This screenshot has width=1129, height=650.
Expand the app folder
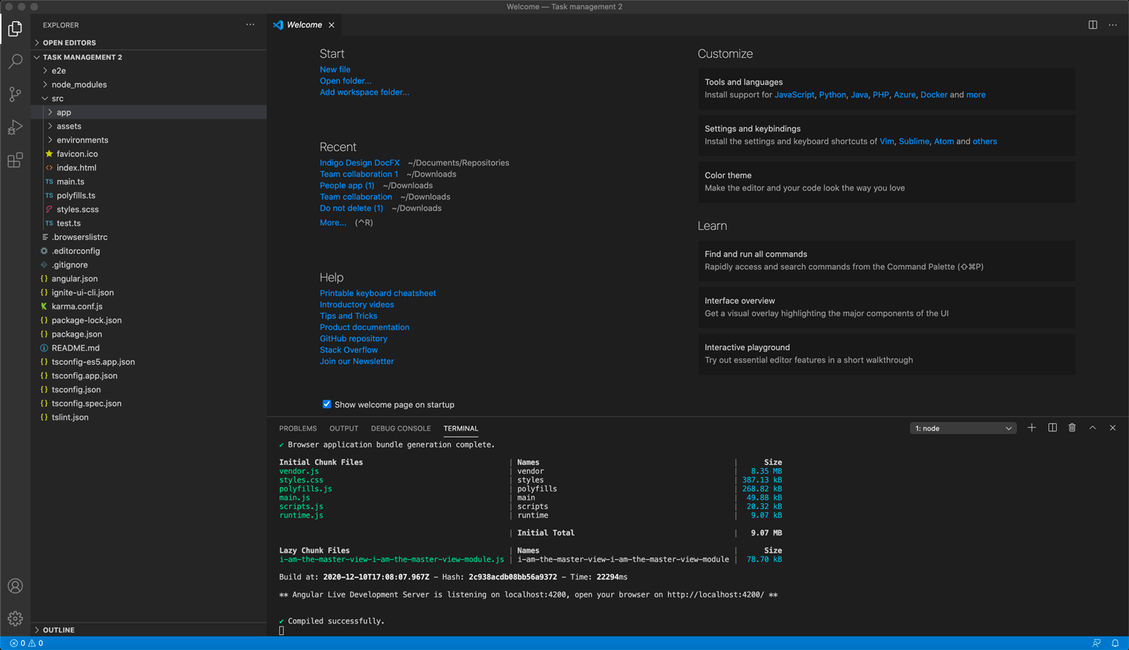[64, 112]
